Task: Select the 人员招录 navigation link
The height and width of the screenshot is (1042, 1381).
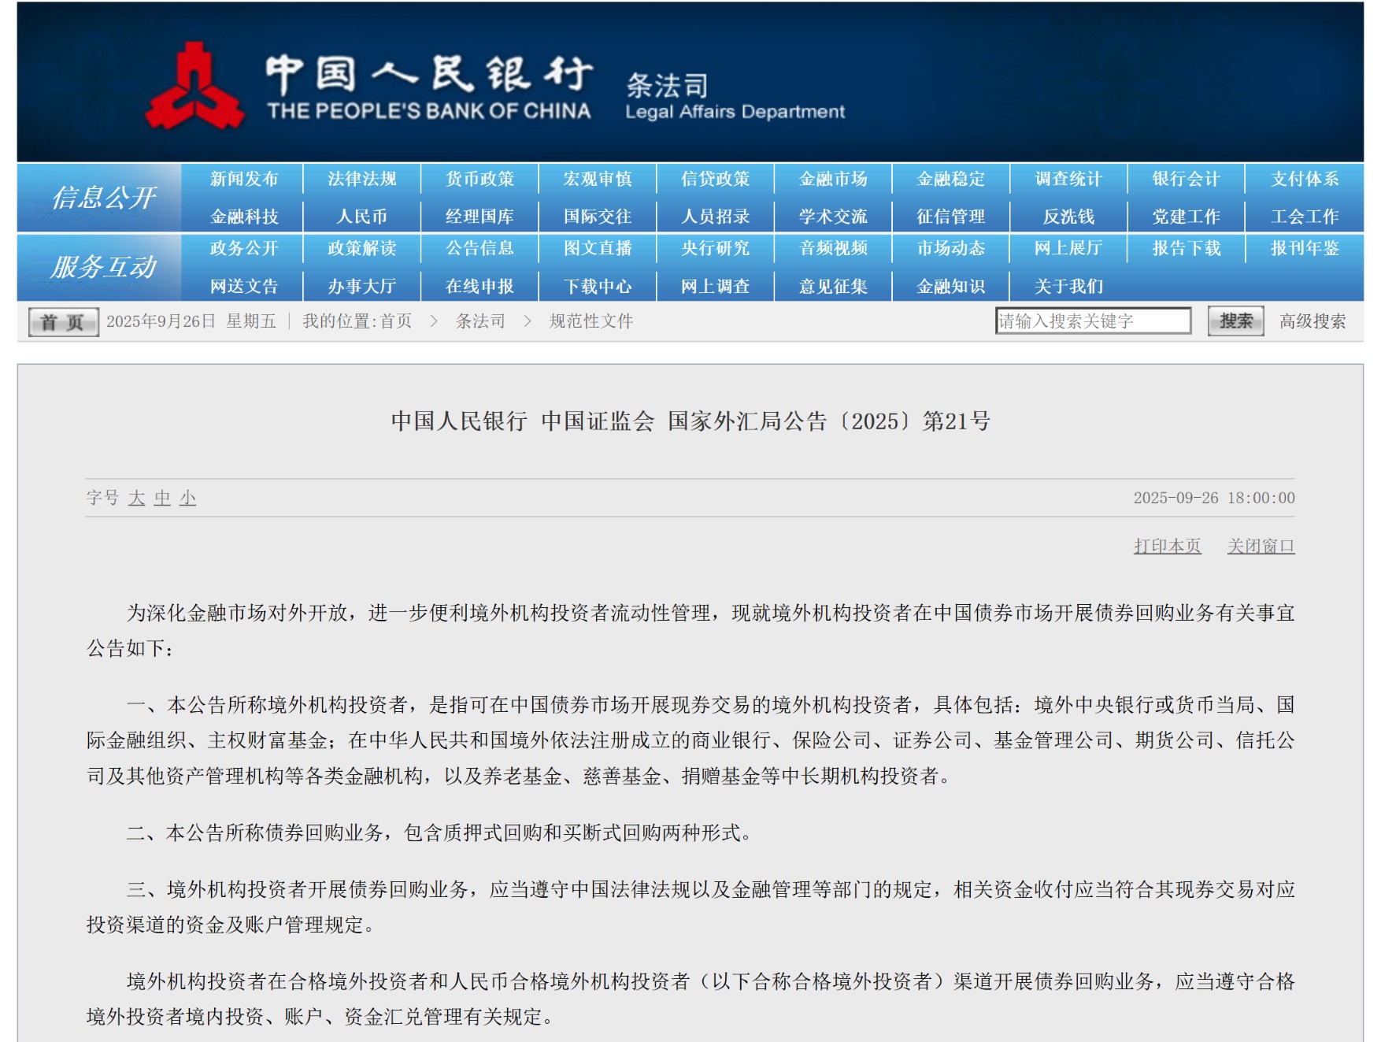Action: 715,217
